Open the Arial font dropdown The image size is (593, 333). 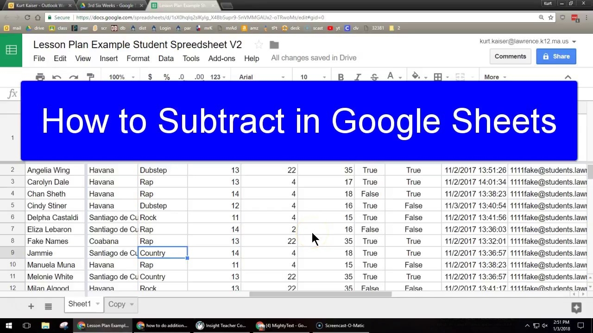point(259,77)
